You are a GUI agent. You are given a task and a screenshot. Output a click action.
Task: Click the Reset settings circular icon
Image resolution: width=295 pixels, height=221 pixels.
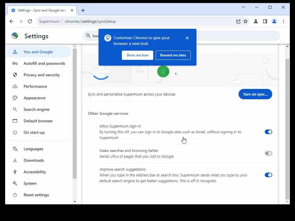(15, 195)
